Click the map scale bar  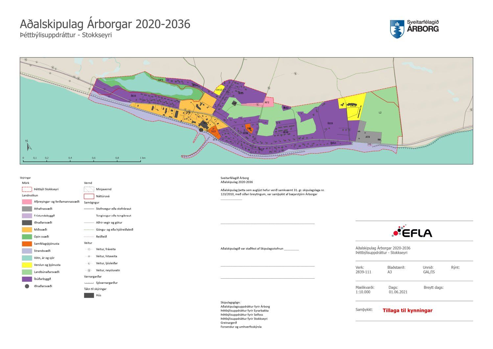[82, 161]
